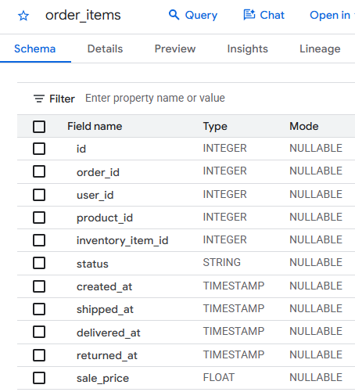This screenshot has height=392, width=355.
Task: Click the status field name
Action: click(x=92, y=264)
